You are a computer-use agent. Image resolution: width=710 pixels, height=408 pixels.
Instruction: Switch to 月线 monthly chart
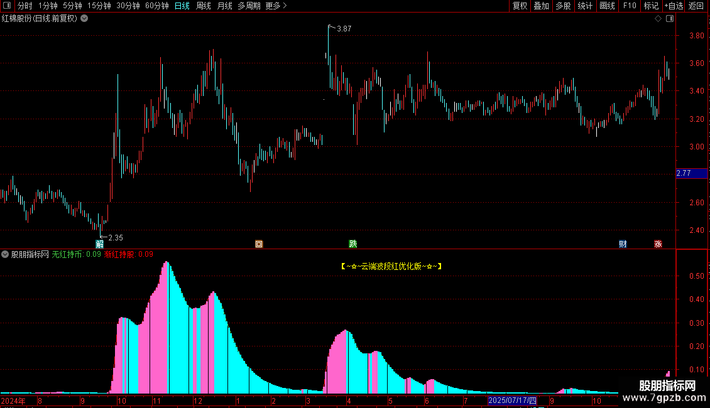click(224, 6)
